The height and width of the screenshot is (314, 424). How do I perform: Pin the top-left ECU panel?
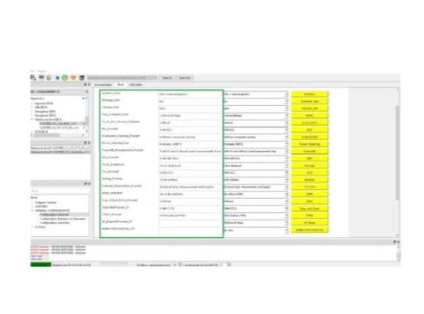point(85,85)
